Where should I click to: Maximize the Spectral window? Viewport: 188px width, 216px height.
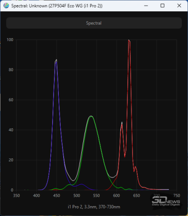[x=163, y=6]
